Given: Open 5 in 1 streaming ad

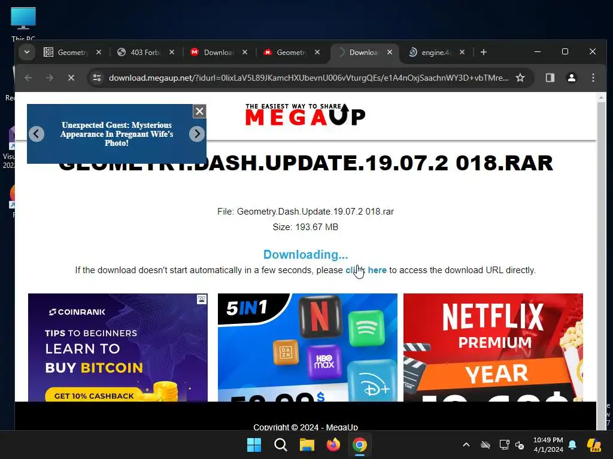Looking at the screenshot, I should click(307, 347).
